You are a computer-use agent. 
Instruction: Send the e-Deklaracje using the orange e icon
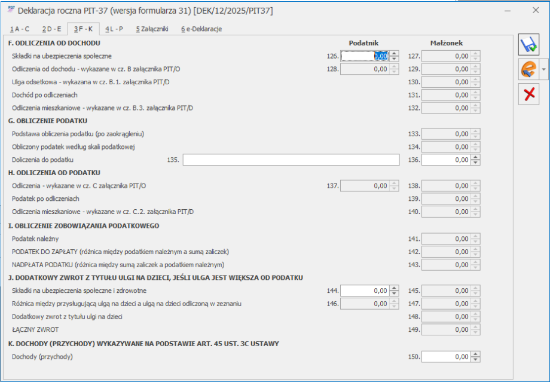pyautogui.click(x=528, y=69)
